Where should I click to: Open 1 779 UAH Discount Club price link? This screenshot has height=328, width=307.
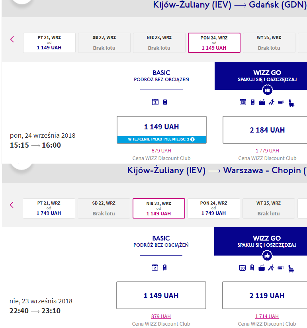(x=267, y=150)
